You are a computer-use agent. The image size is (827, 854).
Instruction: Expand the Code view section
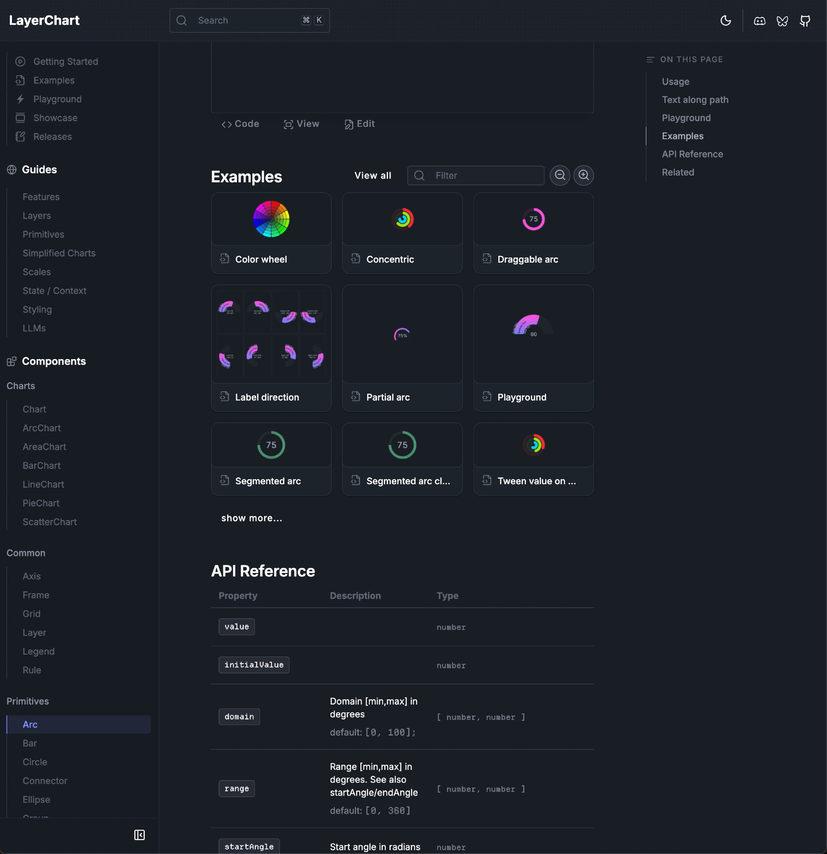240,124
